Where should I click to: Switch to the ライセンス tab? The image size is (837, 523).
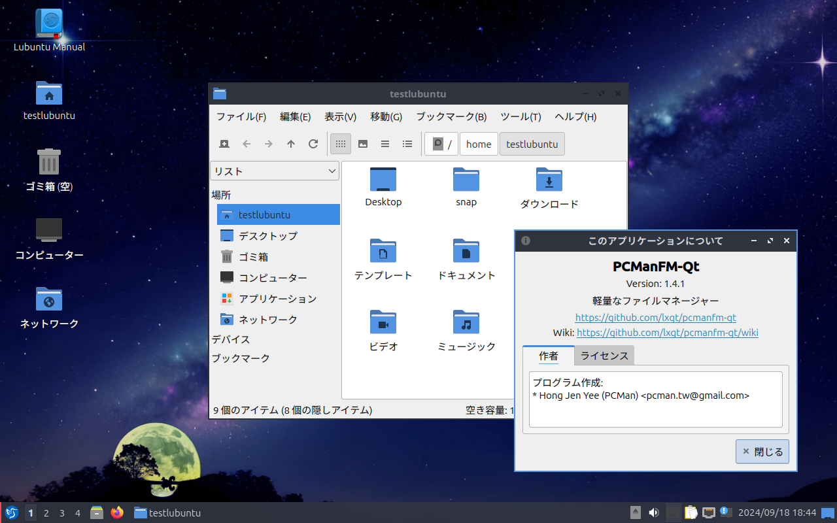tap(604, 356)
